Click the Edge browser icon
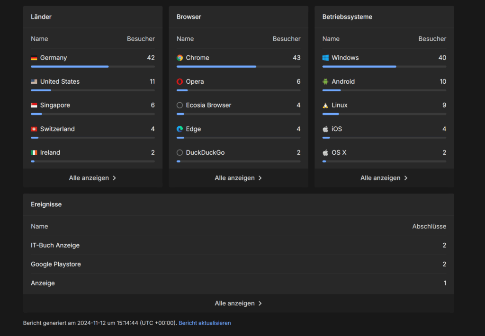 coord(180,129)
